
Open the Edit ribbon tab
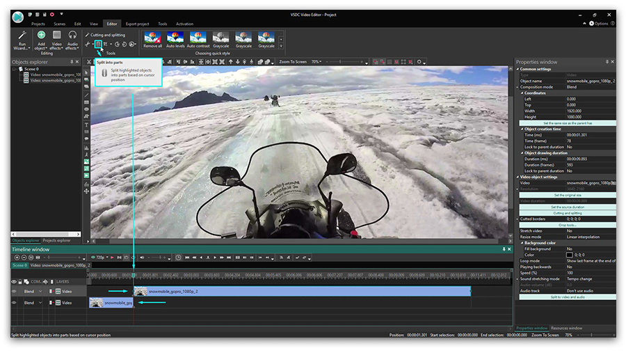pos(77,24)
